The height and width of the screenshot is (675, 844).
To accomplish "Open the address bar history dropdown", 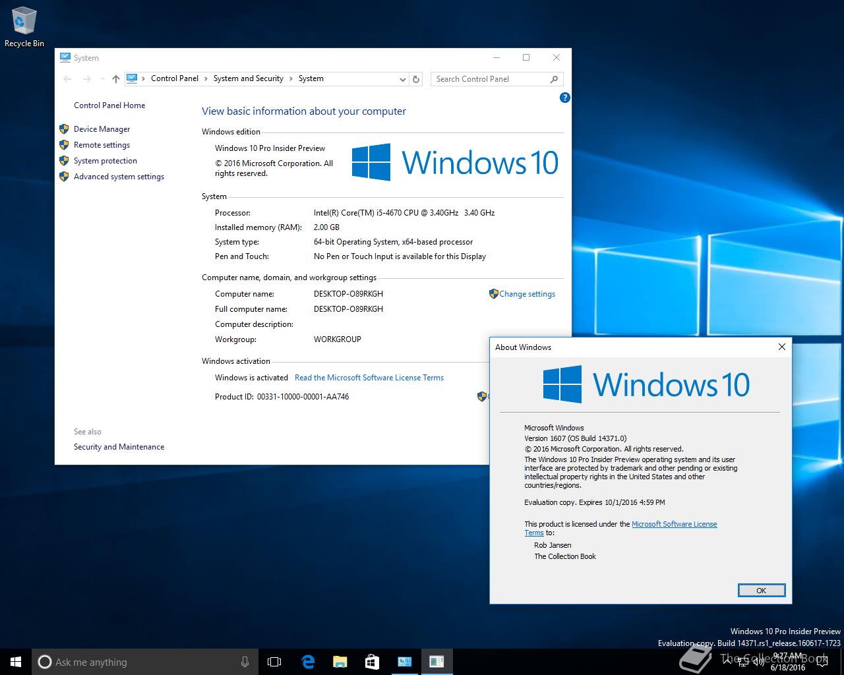I will 402,79.
